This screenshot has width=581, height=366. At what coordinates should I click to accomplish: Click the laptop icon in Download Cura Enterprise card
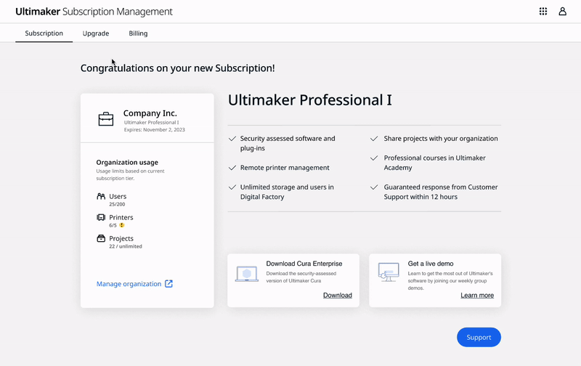[x=247, y=274]
